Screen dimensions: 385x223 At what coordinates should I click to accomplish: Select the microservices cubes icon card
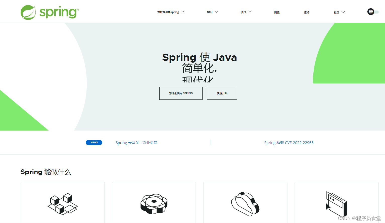click(63, 202)
